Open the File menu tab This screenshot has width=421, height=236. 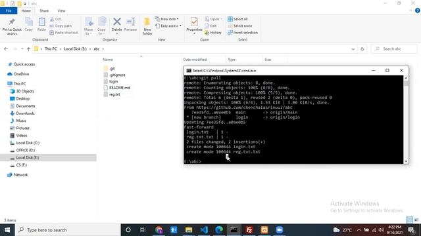pos(9,10)
